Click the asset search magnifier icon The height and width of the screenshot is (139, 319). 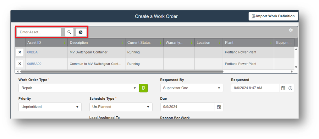point(69,32)
